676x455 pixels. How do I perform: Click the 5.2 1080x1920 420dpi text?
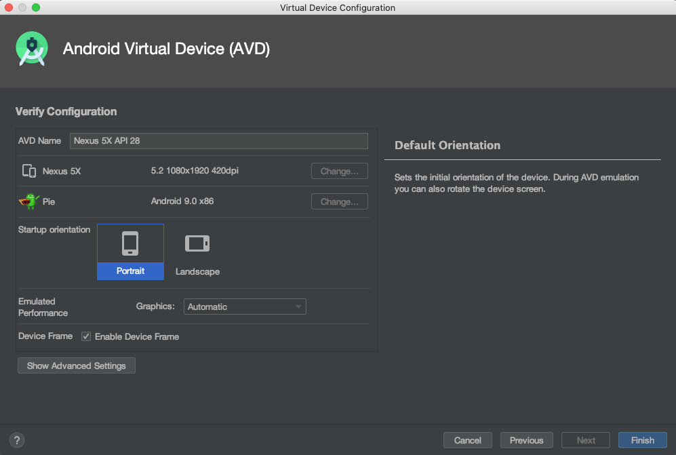pyautogui.click(x=195, y=171)
